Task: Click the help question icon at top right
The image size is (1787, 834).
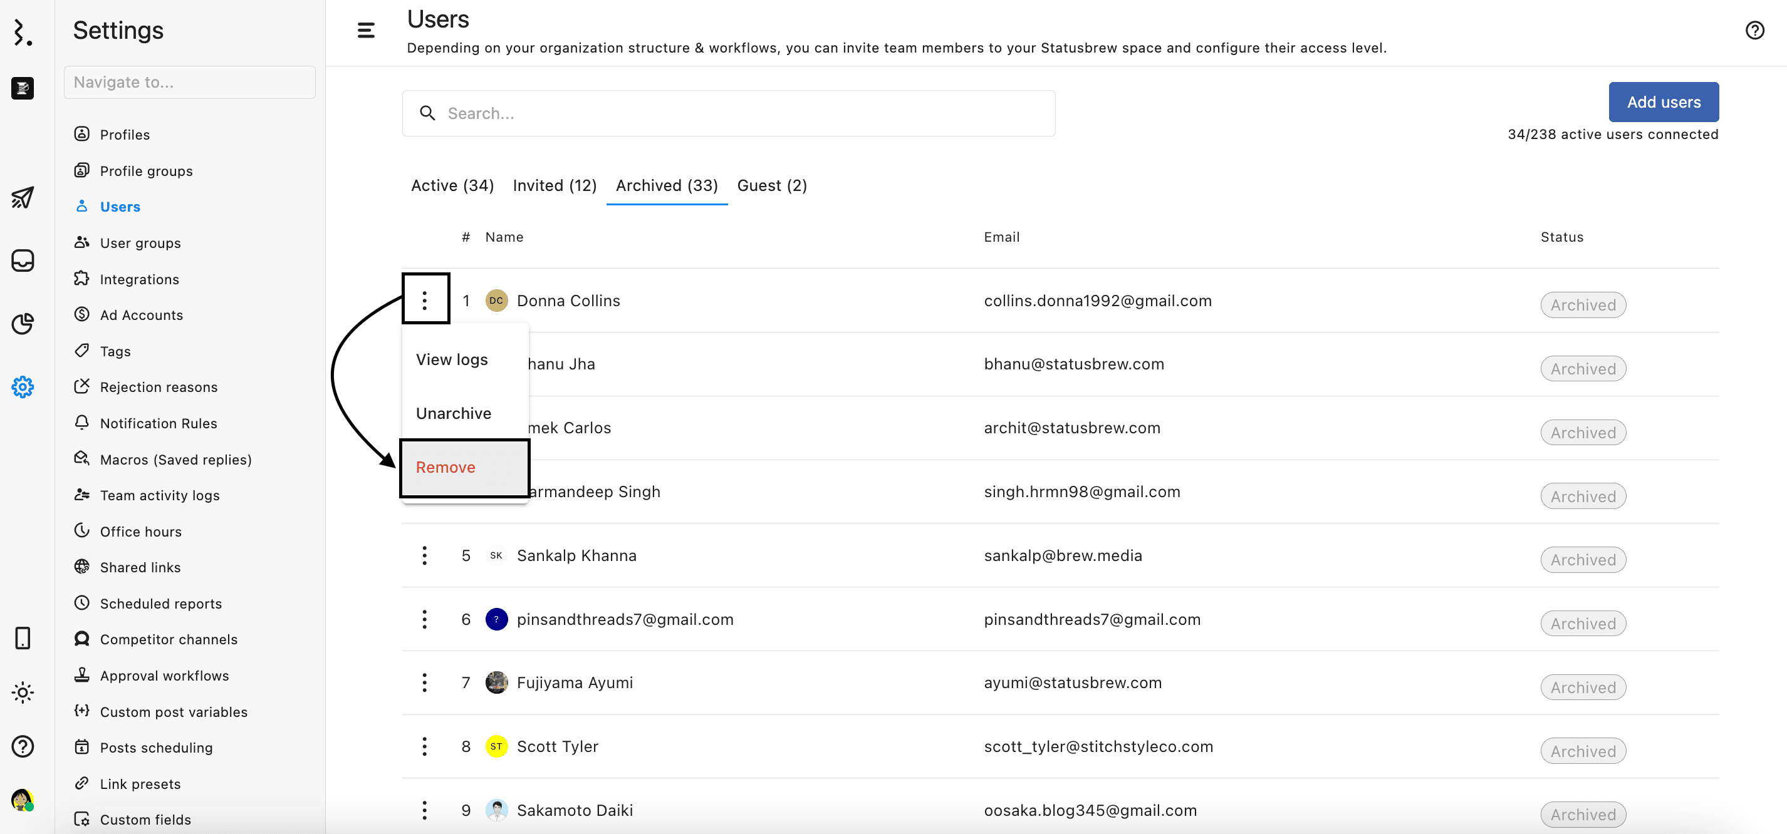Action: (1754, 31)
